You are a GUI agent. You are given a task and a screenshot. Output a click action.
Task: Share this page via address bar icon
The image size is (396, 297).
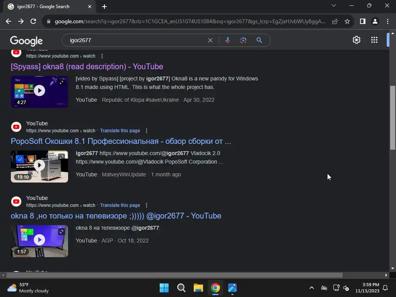click(x=335, y=22)
